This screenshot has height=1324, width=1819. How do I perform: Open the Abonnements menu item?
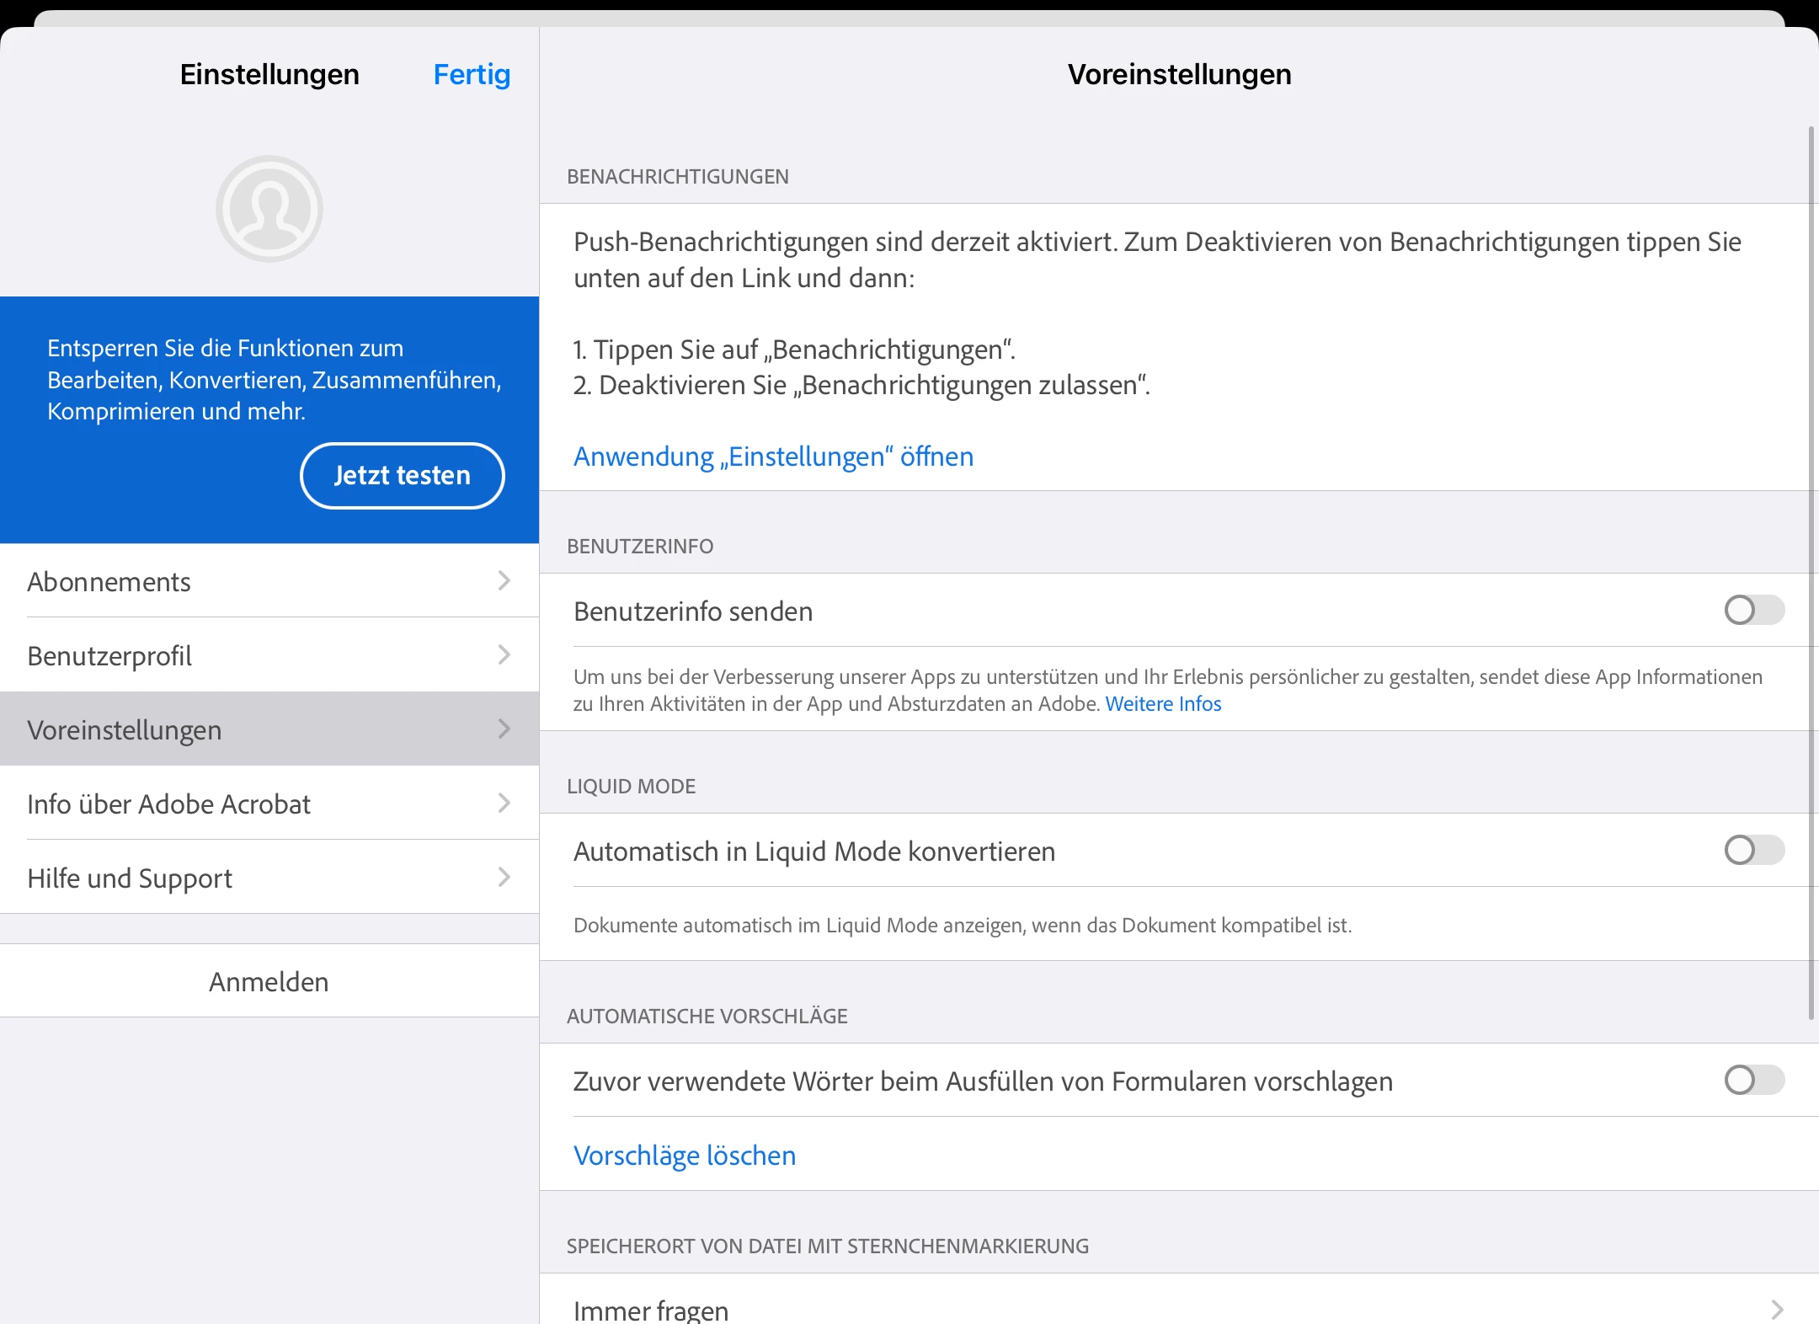[x=109, y=581]
